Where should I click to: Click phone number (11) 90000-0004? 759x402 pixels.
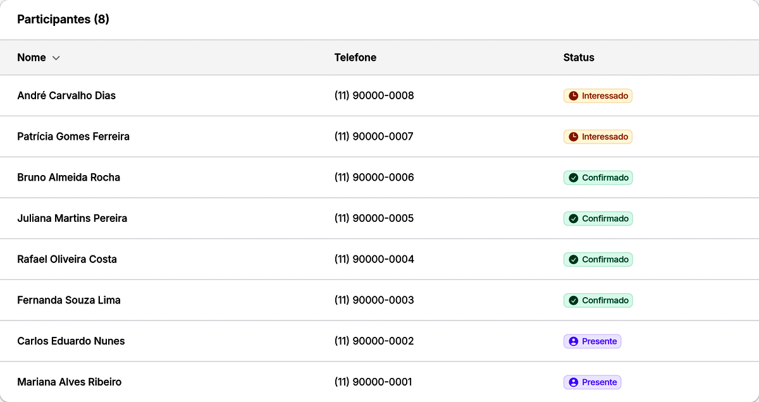coord(374,259)
